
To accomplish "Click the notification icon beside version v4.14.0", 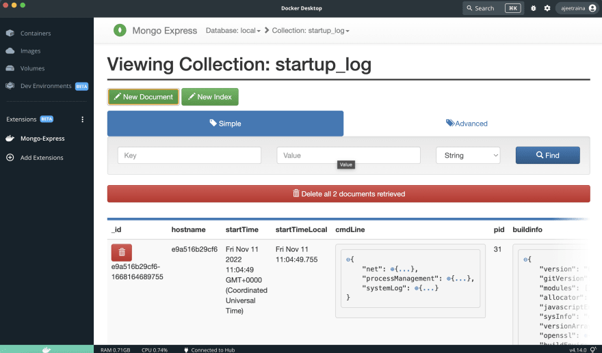I will click(x=593, y=350).
